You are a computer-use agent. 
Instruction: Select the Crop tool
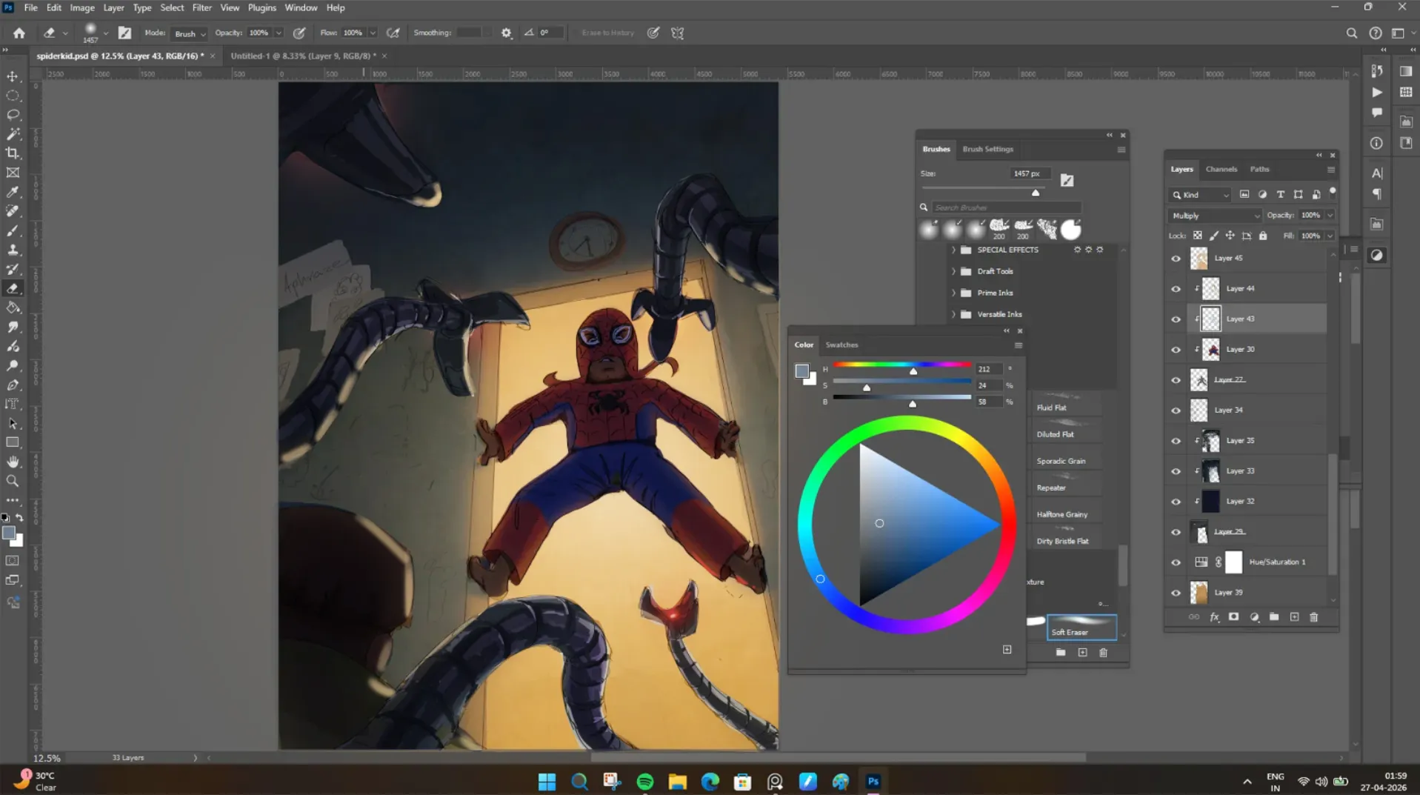[13, 153]
